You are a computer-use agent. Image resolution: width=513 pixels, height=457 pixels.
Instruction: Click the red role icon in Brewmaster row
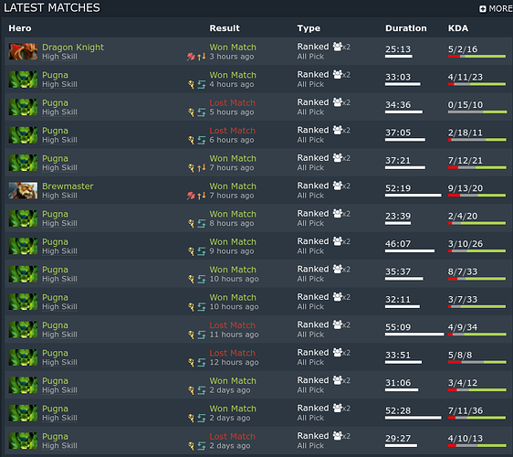point(191,196)
